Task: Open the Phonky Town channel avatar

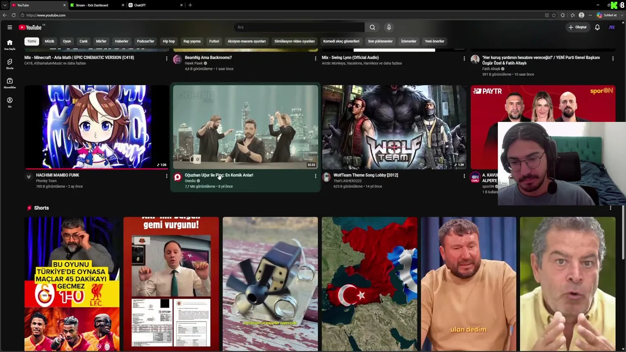Action: pos(28,177)
